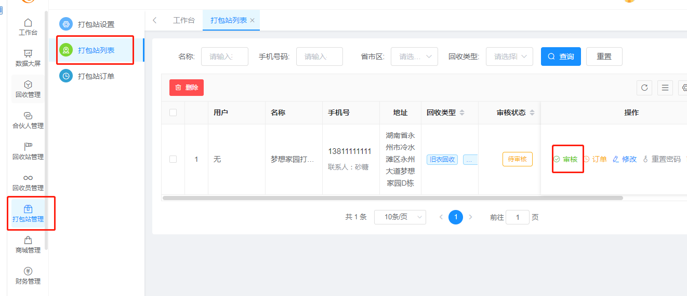Viewport: 687px width, 296px height.
Task: Click phone number 13811111111
Action: pos(350,151)
